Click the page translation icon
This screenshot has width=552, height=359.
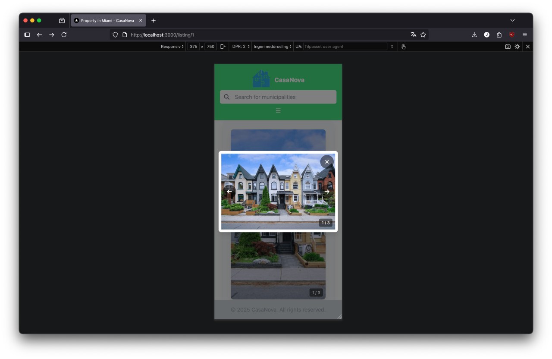413,35
